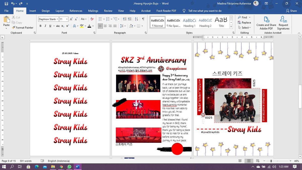This screenshot has width=302, height=170.
Task: Click the Undo arrow icon
Action: (13, 4)
